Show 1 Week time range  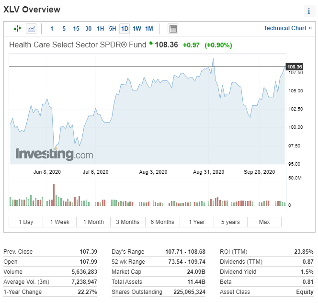click(x=59, y=222)
